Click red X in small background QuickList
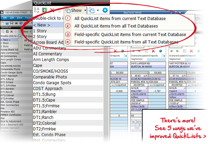Viewport: 211px width, 144px height. coord(12,32)
